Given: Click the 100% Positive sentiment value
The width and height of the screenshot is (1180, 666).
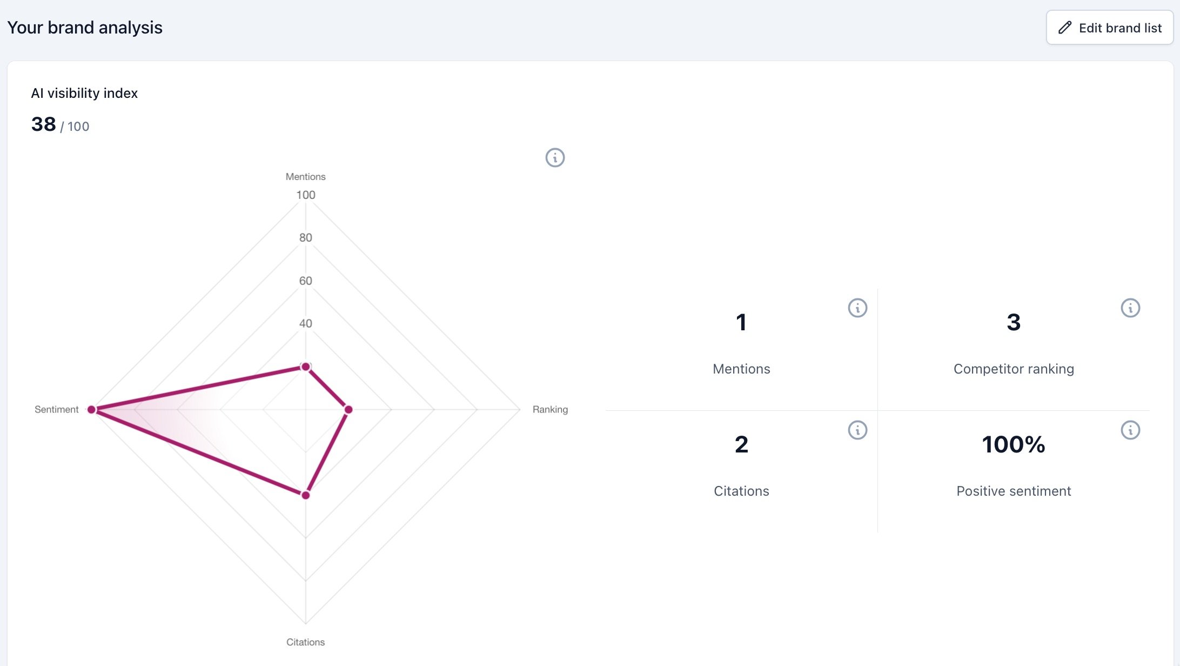Looking at the screenshot, I should pos(1013,445).
